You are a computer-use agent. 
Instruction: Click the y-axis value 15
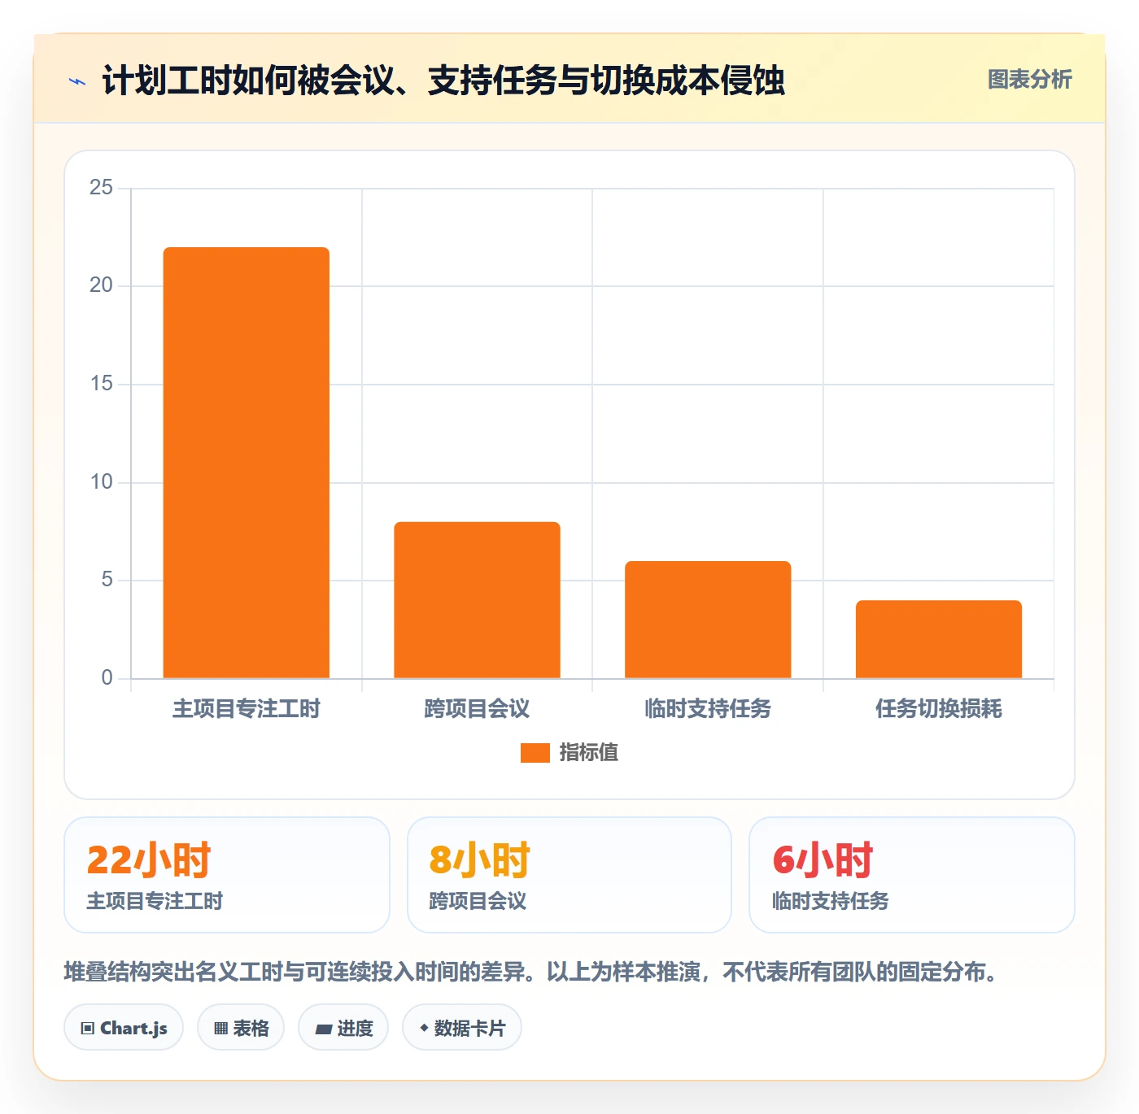(102, 384)
